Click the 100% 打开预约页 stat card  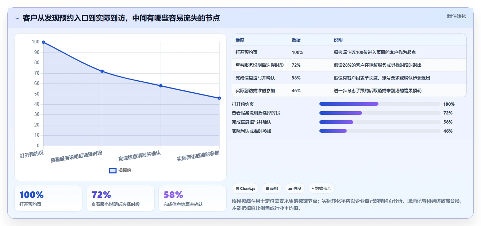click(48, 198)
